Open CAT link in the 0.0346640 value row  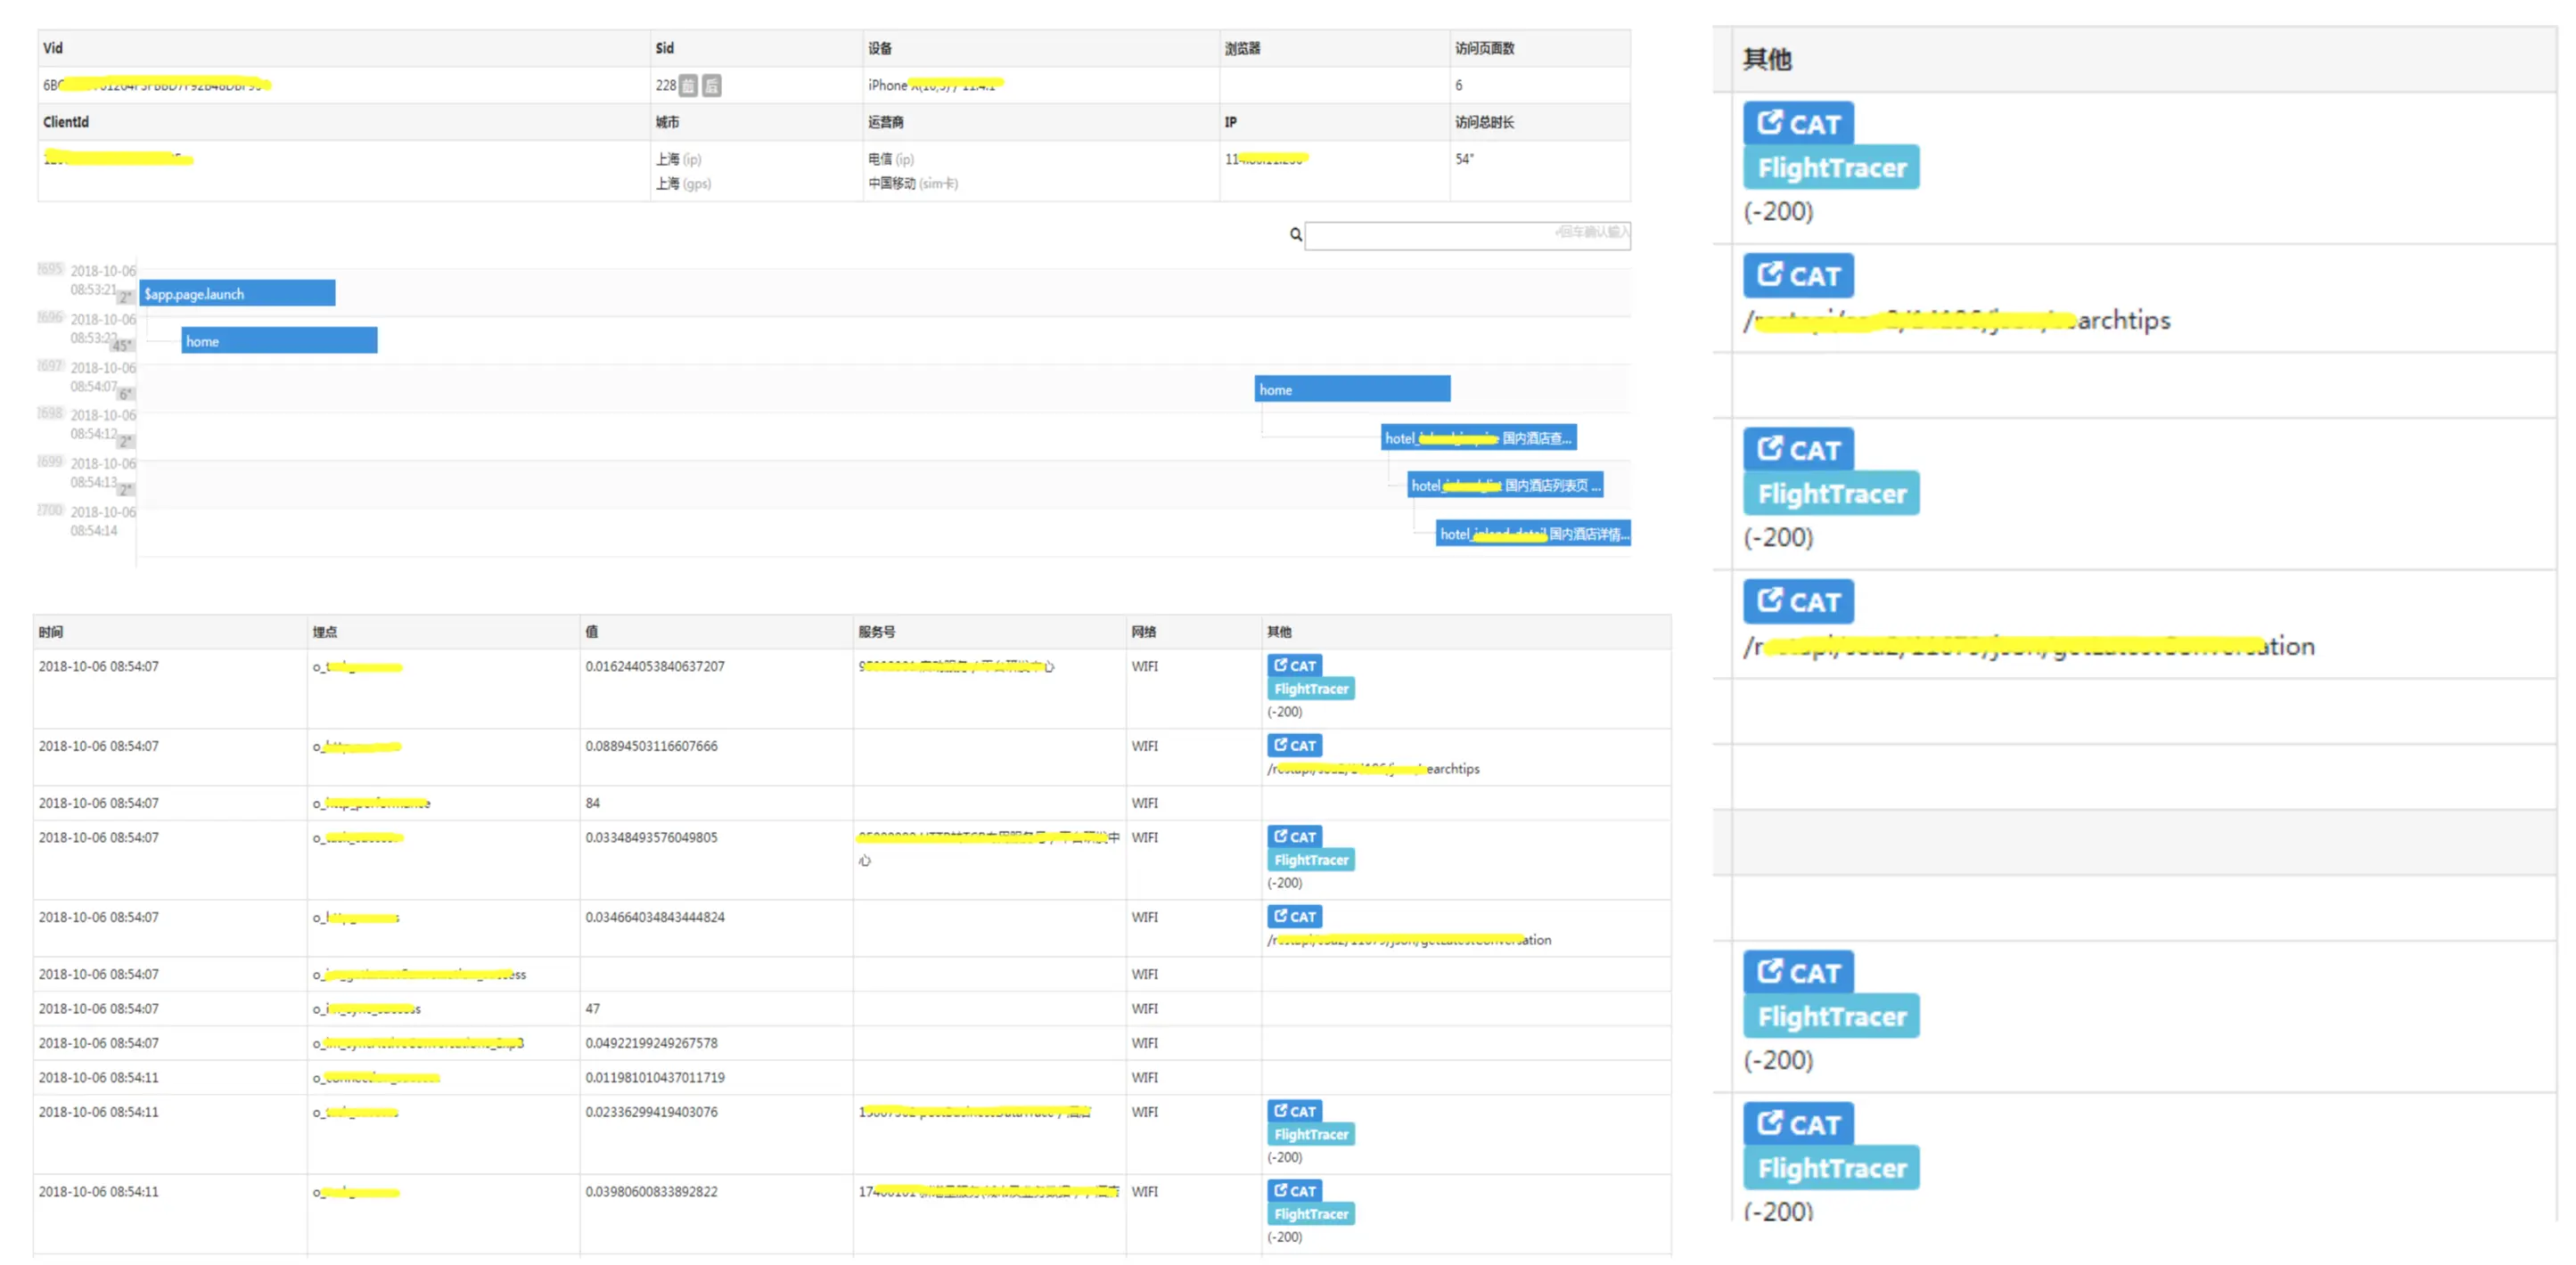coord(1294,917)
